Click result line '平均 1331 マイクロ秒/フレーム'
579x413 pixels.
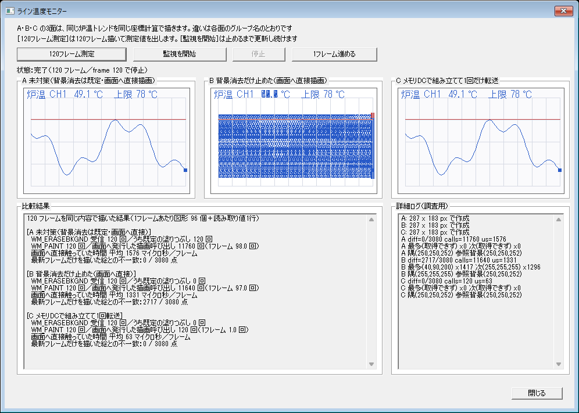point(114,295)
